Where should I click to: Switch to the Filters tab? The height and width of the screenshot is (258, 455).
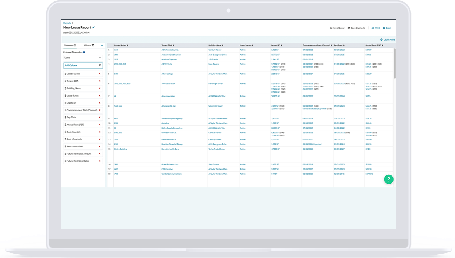point(89,45)
